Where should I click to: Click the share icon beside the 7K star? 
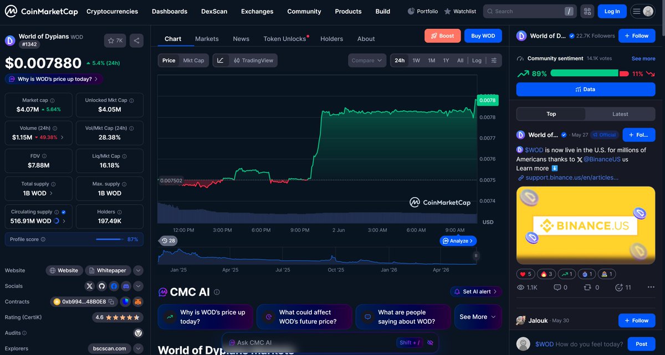(137, 40)
